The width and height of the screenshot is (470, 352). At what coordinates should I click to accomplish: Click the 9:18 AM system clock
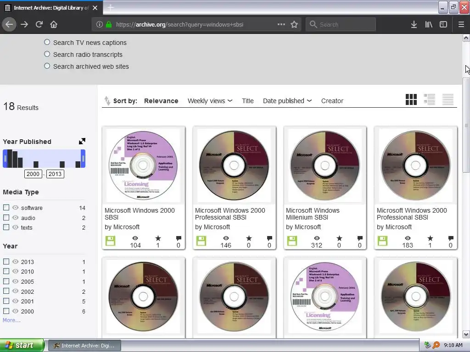point(453,345)
